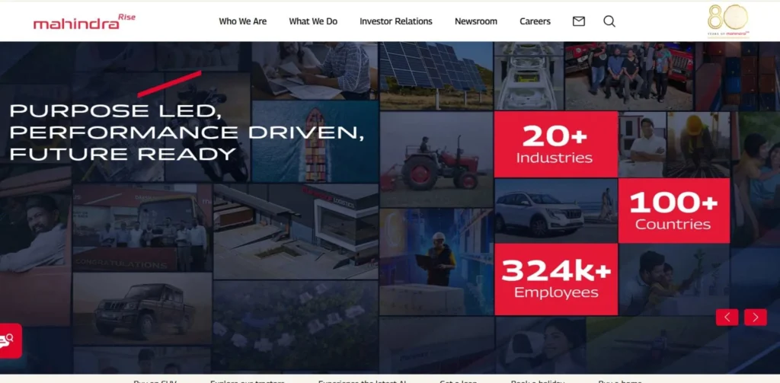The image size is (780, 383).
Task: Open the Newsroom menu item
Action: pyautogui.click(x=476, y=21)
